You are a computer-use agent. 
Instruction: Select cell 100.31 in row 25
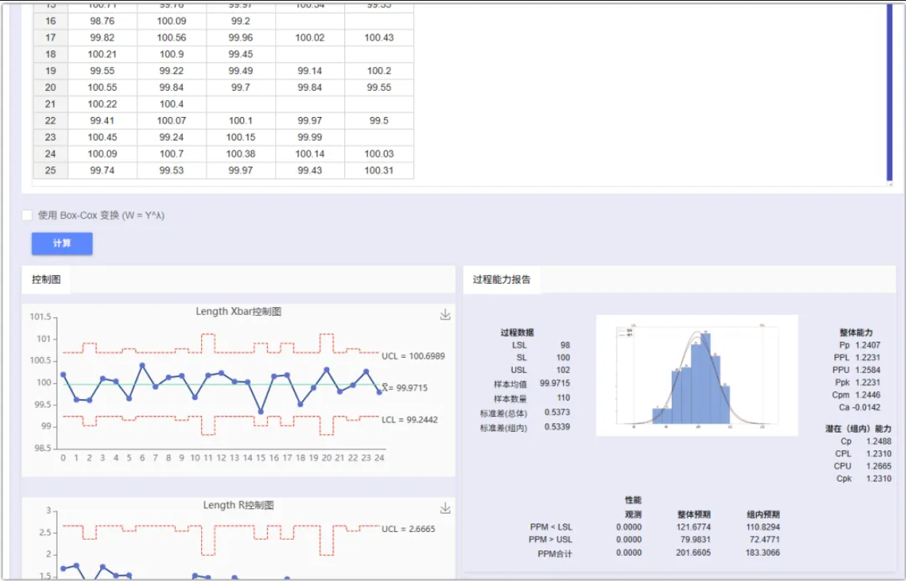379,170
